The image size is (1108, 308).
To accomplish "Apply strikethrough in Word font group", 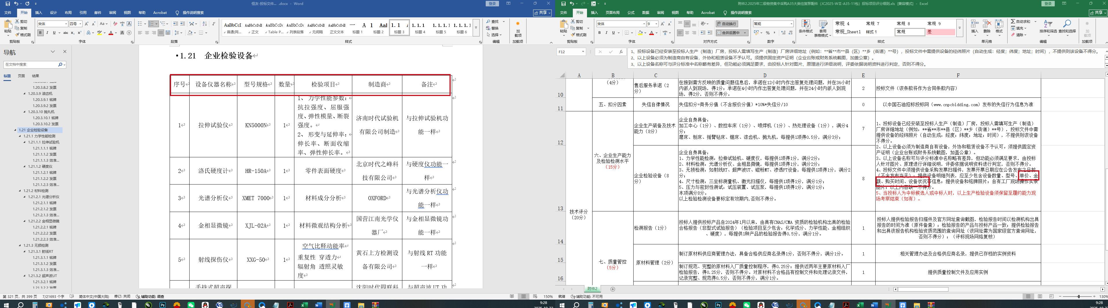I will point(65,33).
